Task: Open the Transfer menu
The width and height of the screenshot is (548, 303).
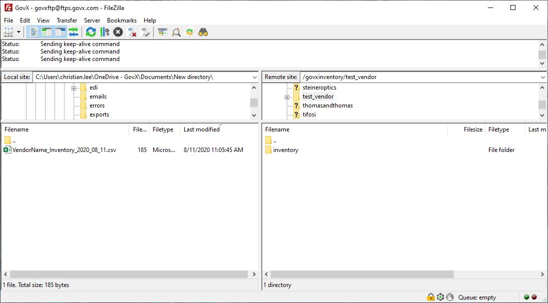Action: click(67, 20)
